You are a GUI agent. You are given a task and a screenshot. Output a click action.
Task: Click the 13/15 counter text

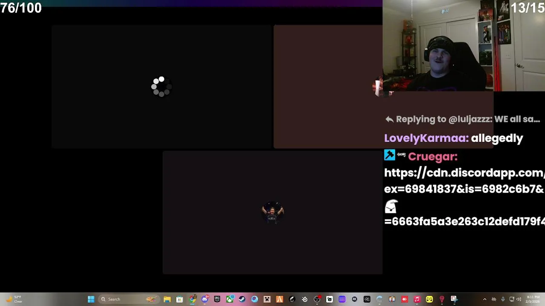point(527,8)
